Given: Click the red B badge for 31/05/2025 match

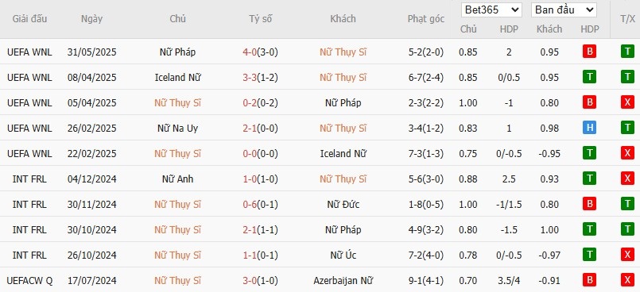Looking at the screenshot, I should [x=589, y=52].
